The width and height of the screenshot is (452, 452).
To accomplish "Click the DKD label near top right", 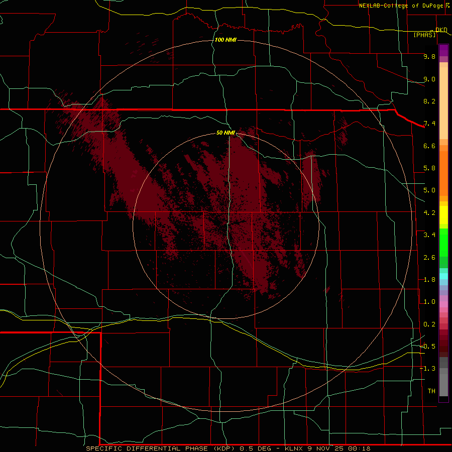I will (441, 30).
